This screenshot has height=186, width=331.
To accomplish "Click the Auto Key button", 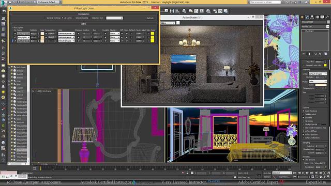I will click(x=267, y=173).
